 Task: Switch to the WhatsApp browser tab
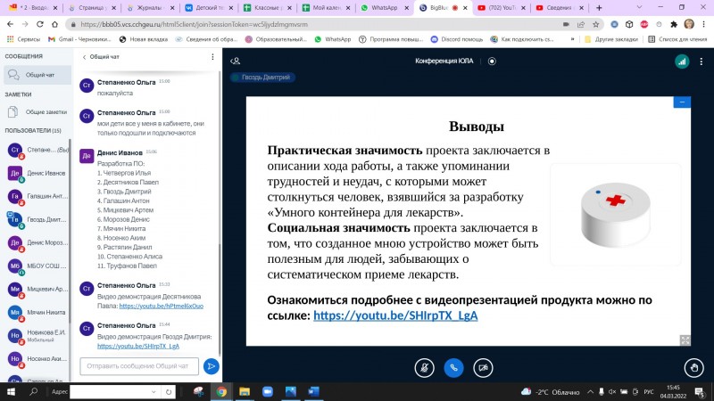pyautogui.click(x=384, y=7)
